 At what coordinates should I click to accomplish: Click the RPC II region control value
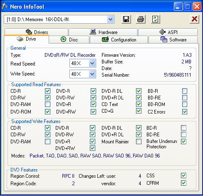[68, 176]
